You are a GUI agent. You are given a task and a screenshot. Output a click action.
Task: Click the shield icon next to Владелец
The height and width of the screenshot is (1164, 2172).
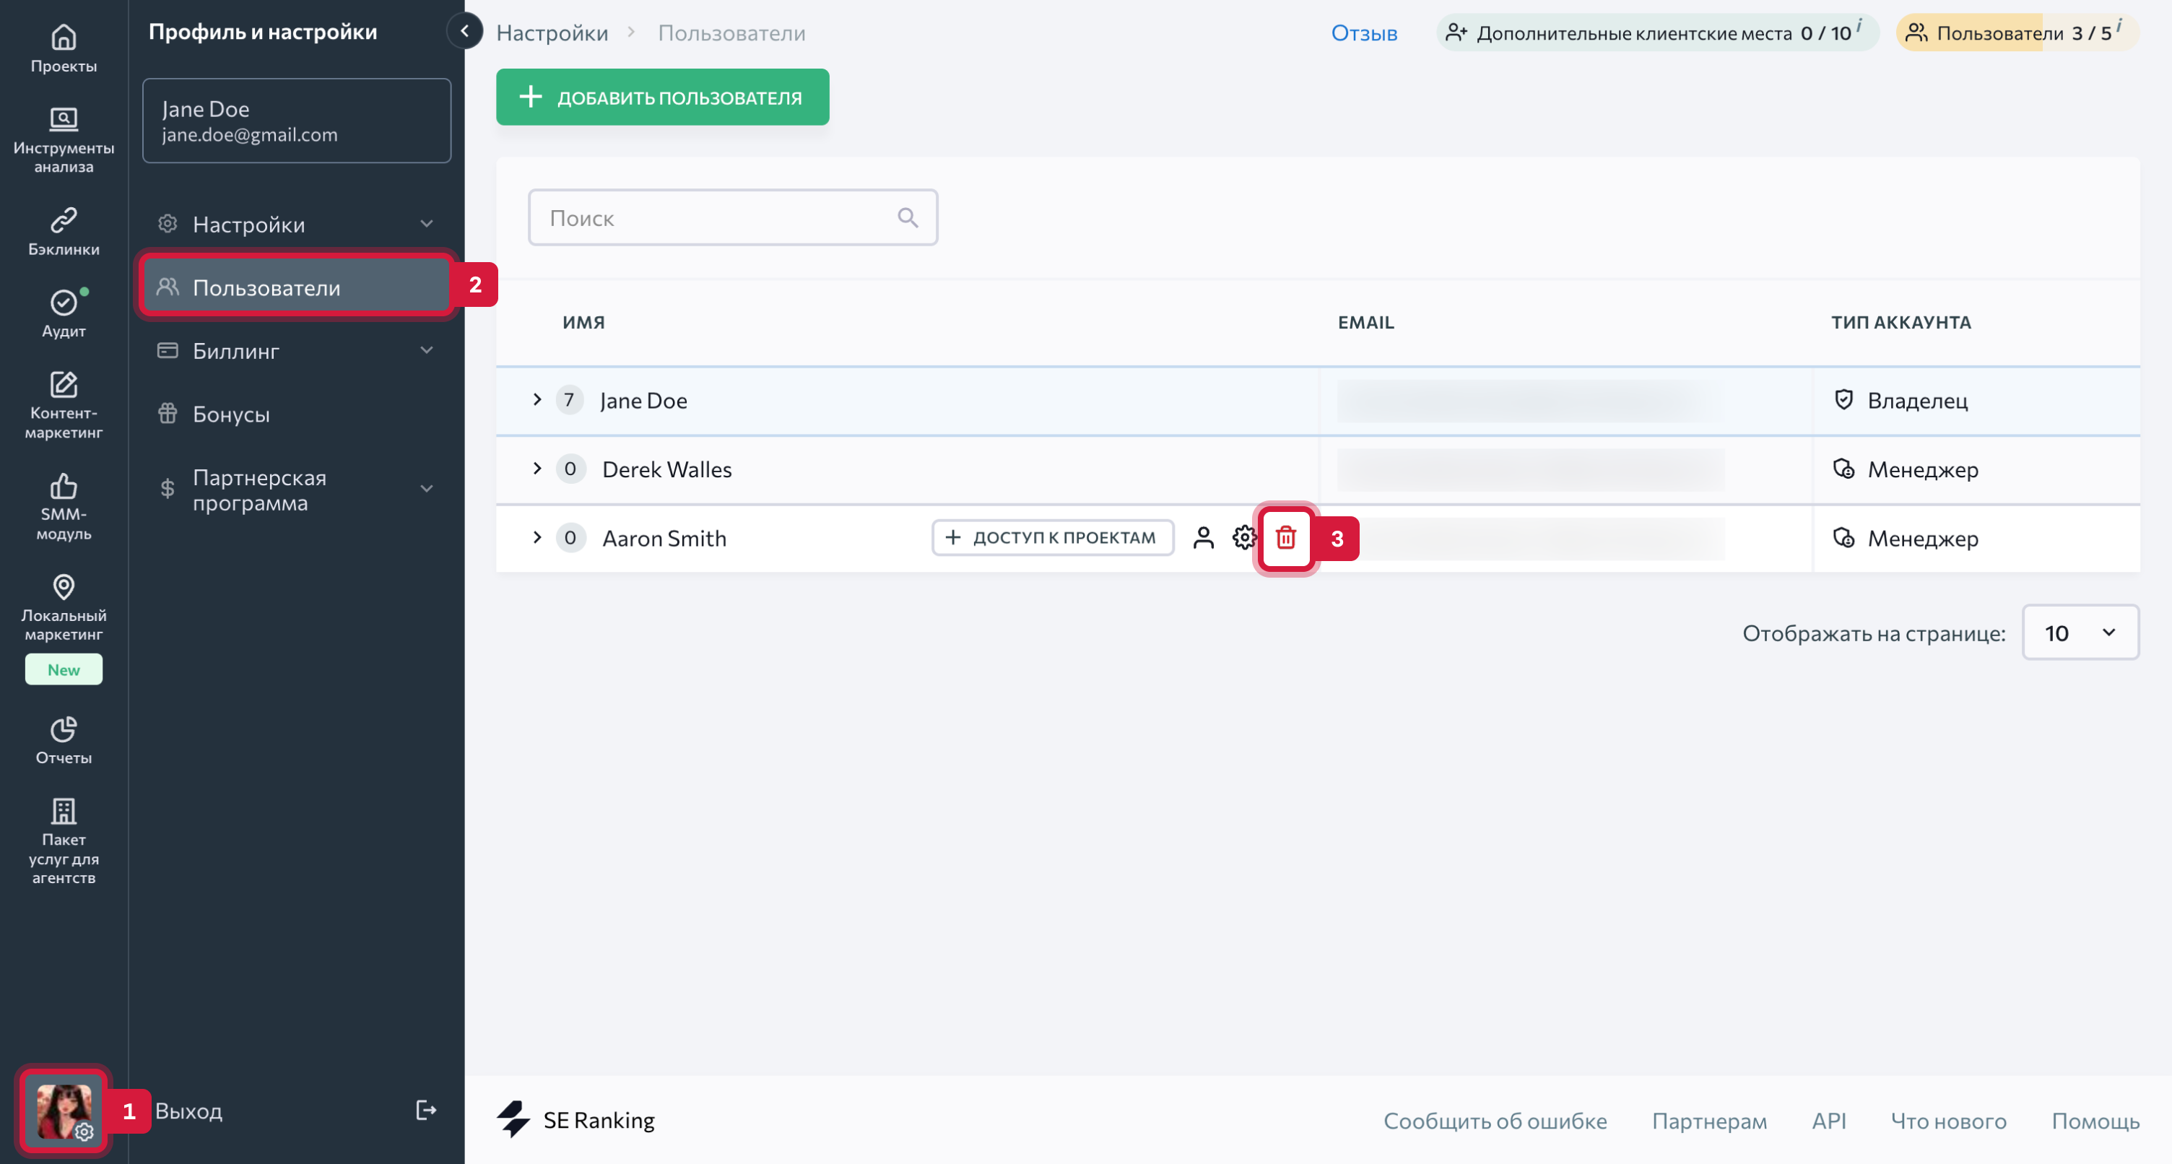click(1843, 399)
